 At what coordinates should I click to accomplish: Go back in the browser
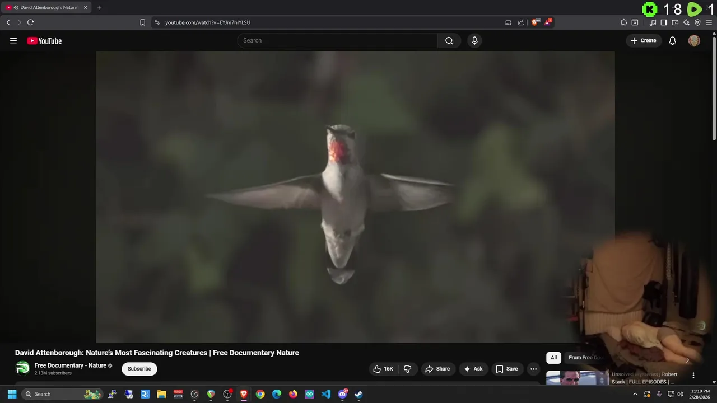click(x=8, y=22)
